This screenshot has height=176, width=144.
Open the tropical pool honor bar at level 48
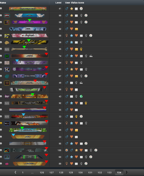28,130
